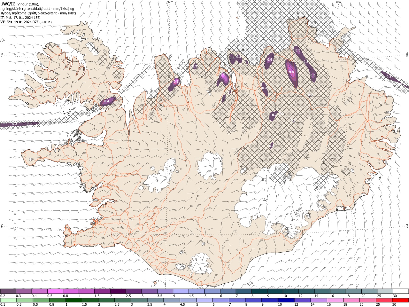
Task: Pick the light pink 16 swatch in lower legend
Action: (x=335, y=300)
